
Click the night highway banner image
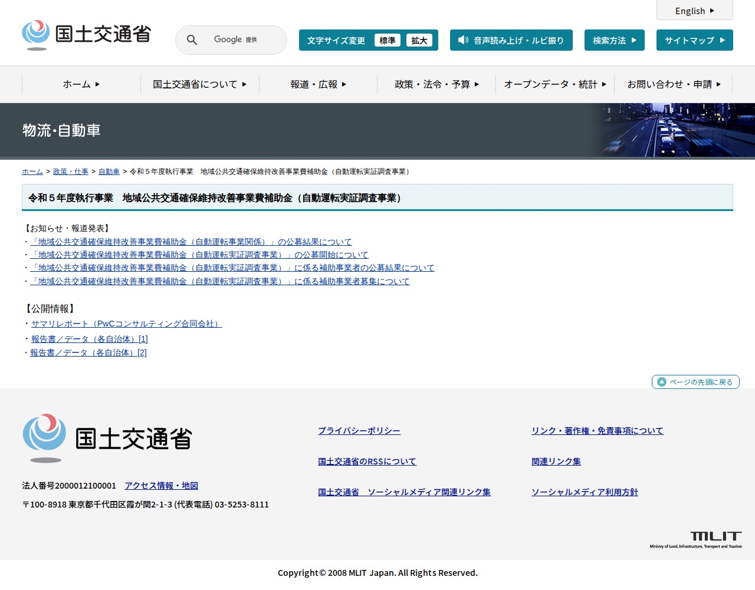pyautogui.click(x=672, y=130)
